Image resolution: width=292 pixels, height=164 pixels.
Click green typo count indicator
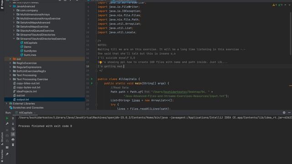280,5
